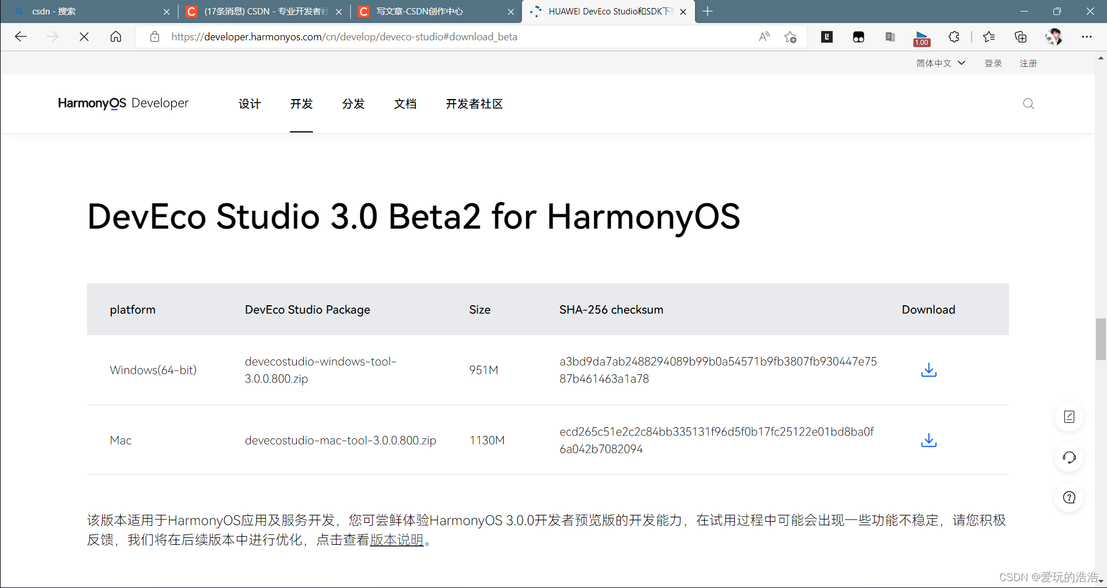Download the Mac DevEco Studio package
This screenshot has height=588, width=1107.
coord(929,441)
